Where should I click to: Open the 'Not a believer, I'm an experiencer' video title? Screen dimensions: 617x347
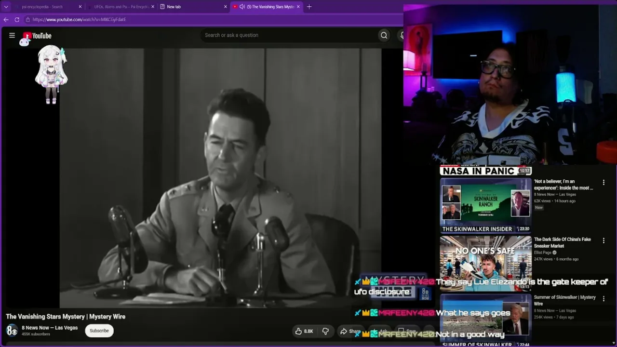(x=563, y=185)
